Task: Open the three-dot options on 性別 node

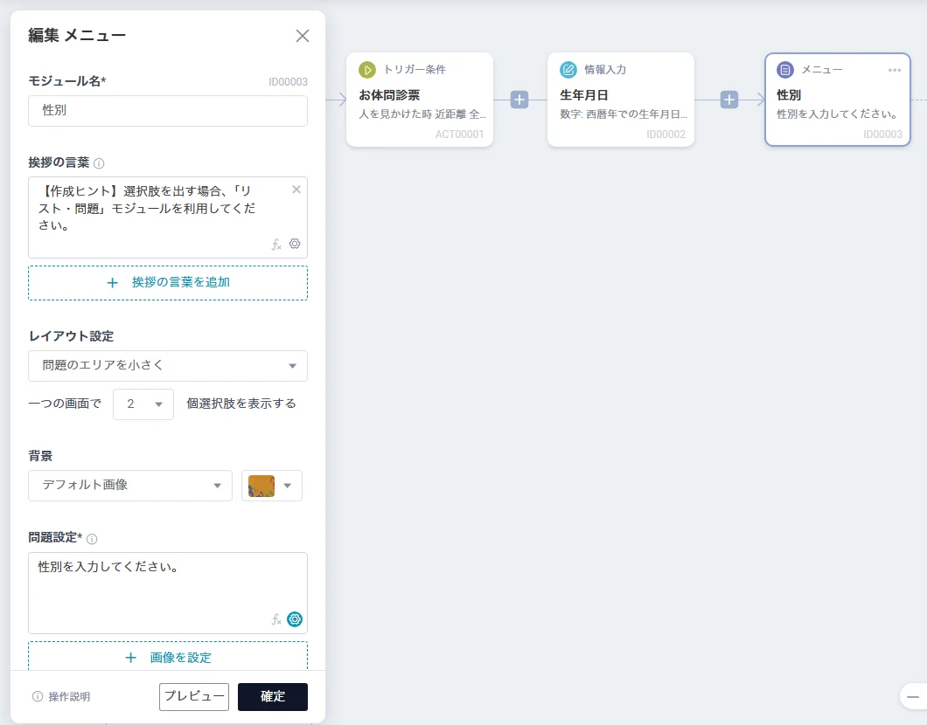Action: coord(895,70)
